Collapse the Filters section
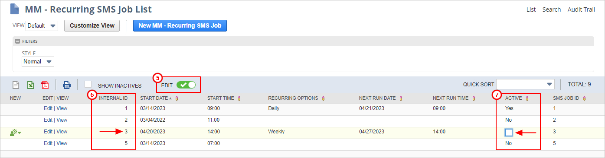Image resolution: width=605 pixels, height=158 pixels. tap(17, 41)
